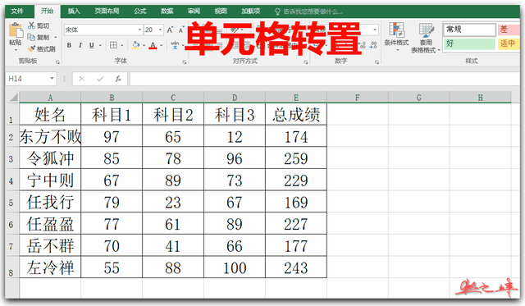Click the Copy (复制) icon
Image resolution: width=525 pixels, height=306 pixels.
31,37
